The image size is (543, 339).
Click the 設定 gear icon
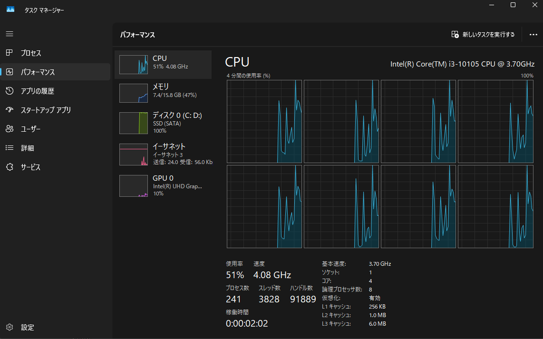pos(10,327)
